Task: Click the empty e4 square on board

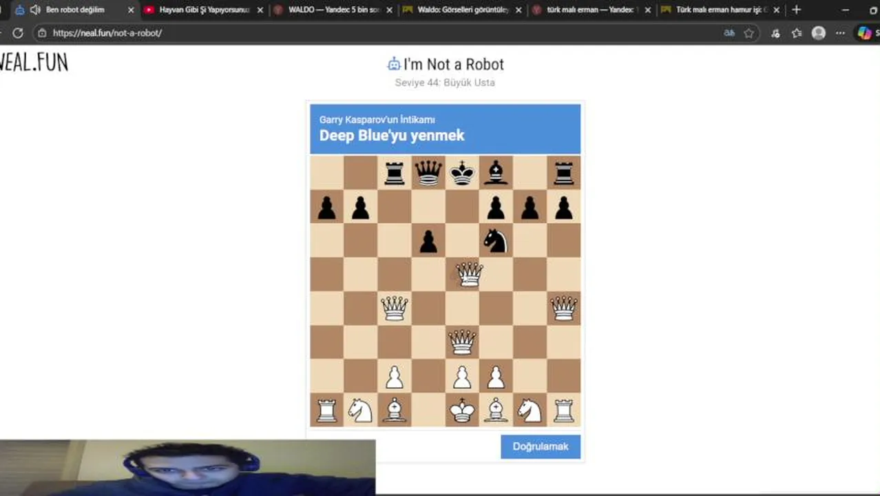Action: point(462,308)
